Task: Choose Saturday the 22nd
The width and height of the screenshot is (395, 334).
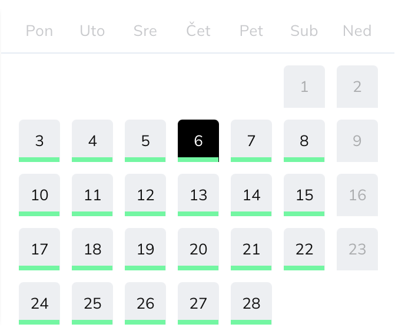Action: [x=304, y=249]
